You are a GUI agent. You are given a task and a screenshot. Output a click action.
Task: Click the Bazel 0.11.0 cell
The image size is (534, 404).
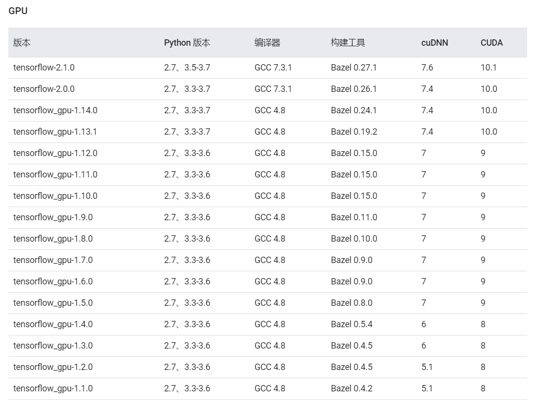point(354,217)
